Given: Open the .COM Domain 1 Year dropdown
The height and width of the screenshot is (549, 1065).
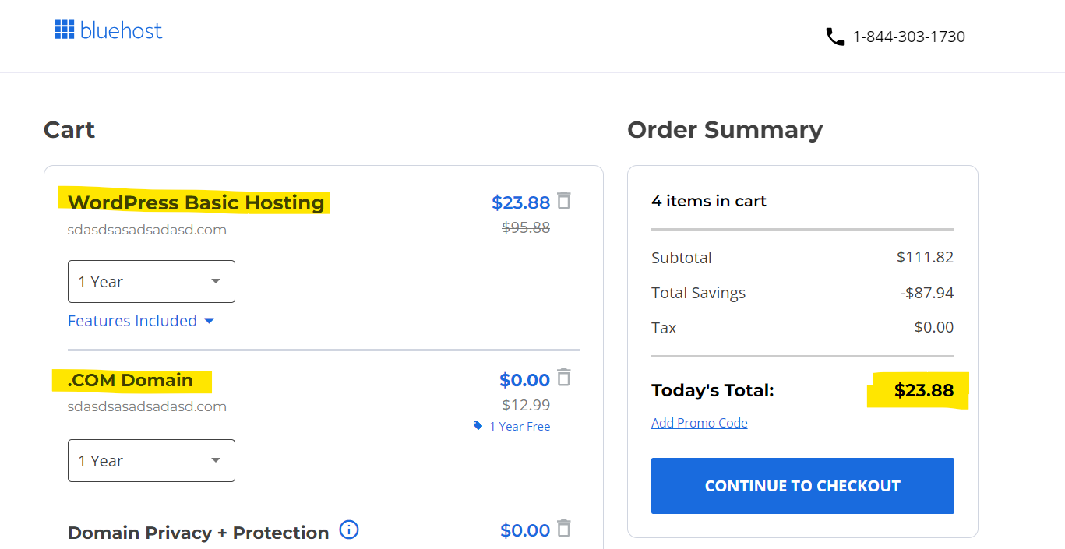Looking at the screenshot, I should tap(151, 460).
